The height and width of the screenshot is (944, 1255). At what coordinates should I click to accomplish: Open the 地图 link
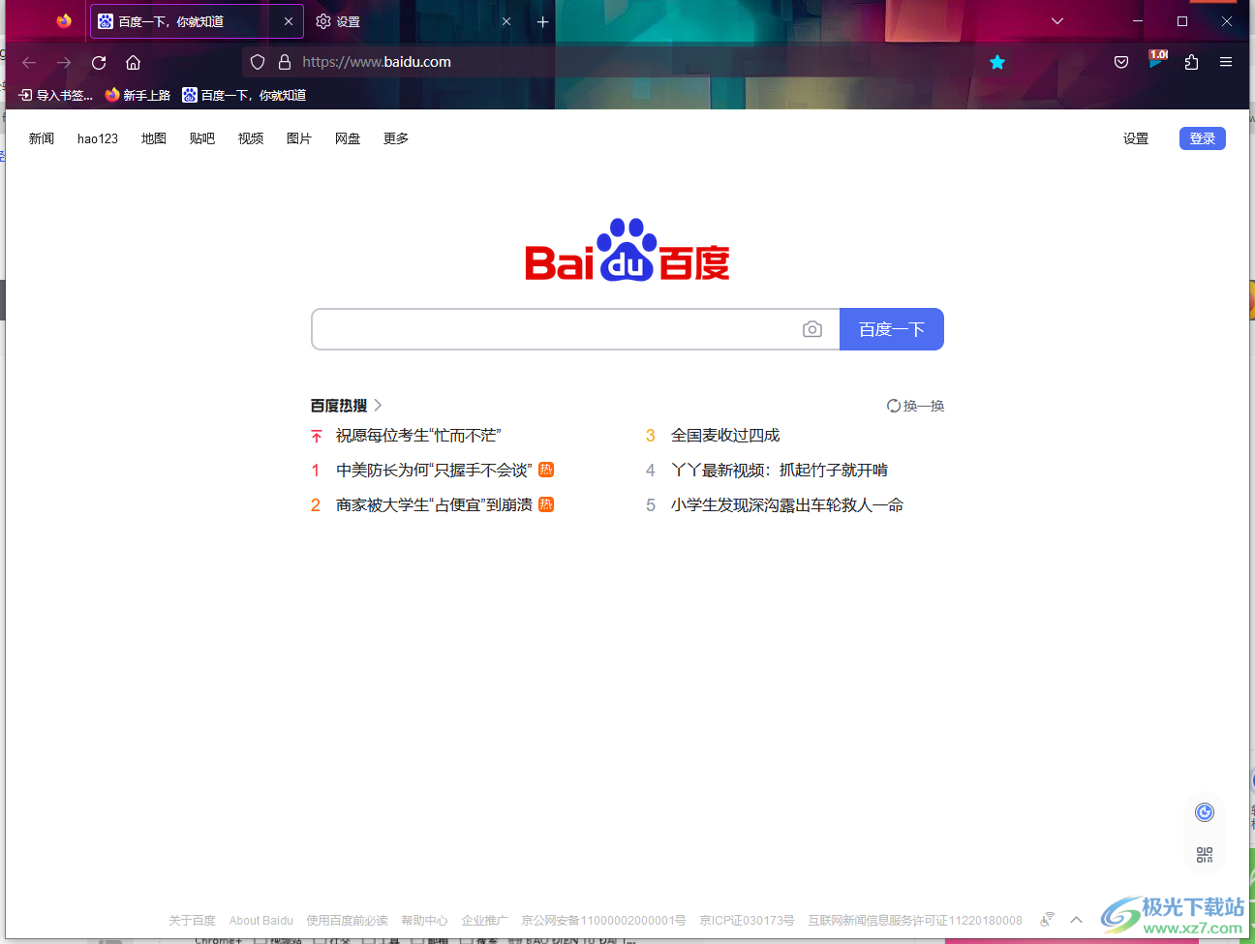[154, 138]
